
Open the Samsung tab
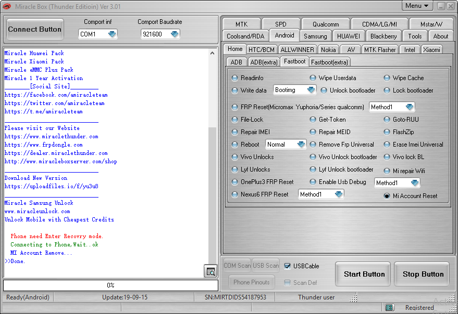click(x=315, y=36)
